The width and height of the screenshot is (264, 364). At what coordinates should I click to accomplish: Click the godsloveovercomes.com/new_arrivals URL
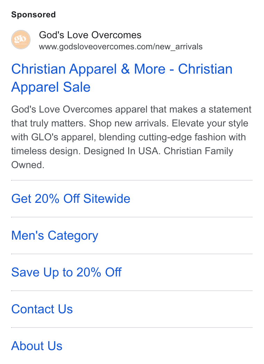click(x=121, y=47)
